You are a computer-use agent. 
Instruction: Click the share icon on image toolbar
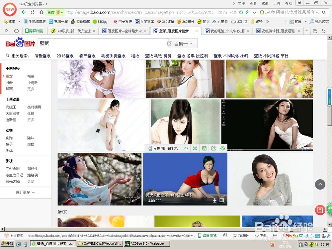[213, 148]
